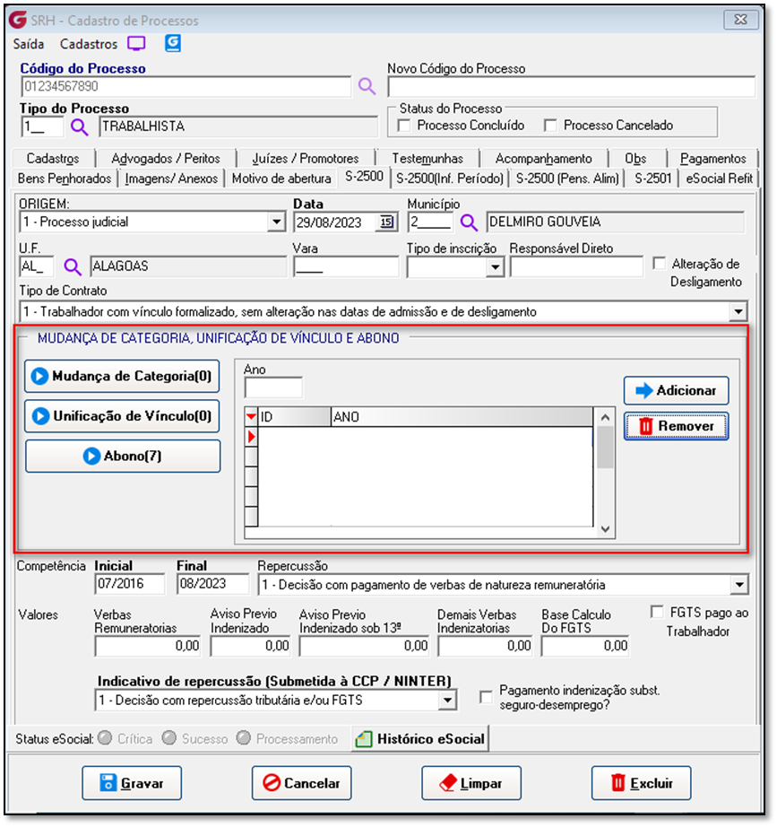Expand Indicativo de repercussão dropdown

click(447, 701)
